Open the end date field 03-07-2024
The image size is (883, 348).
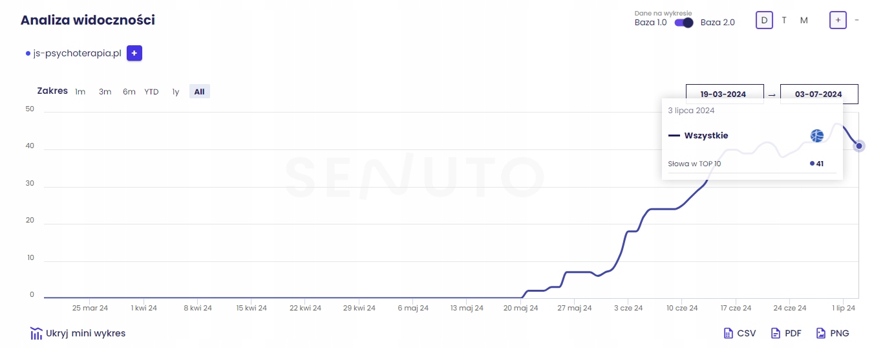818,94
